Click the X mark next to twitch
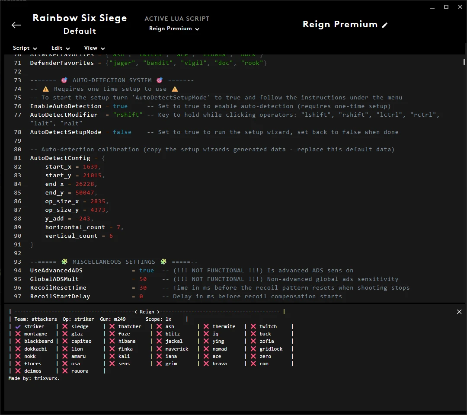The height and width of the screenshot is (415, 467). [253, 327]
